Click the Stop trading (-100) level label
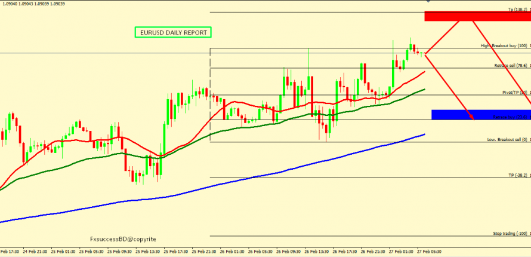This screenshot has width=531, height=257. point(510,234)
